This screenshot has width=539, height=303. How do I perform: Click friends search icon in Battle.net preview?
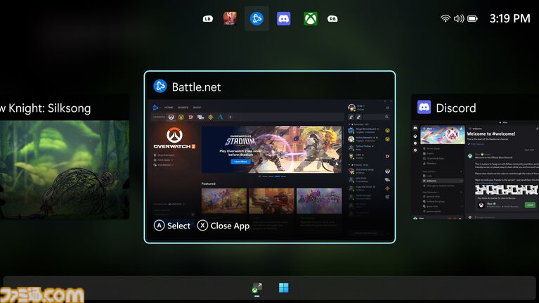pos(387,117)
